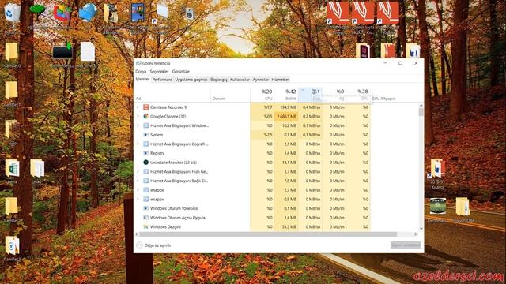Expand Hizmet Ana Bilgisayar: Coğrafi row
This screenshot has width=506, height=284.
pos(138,144)
